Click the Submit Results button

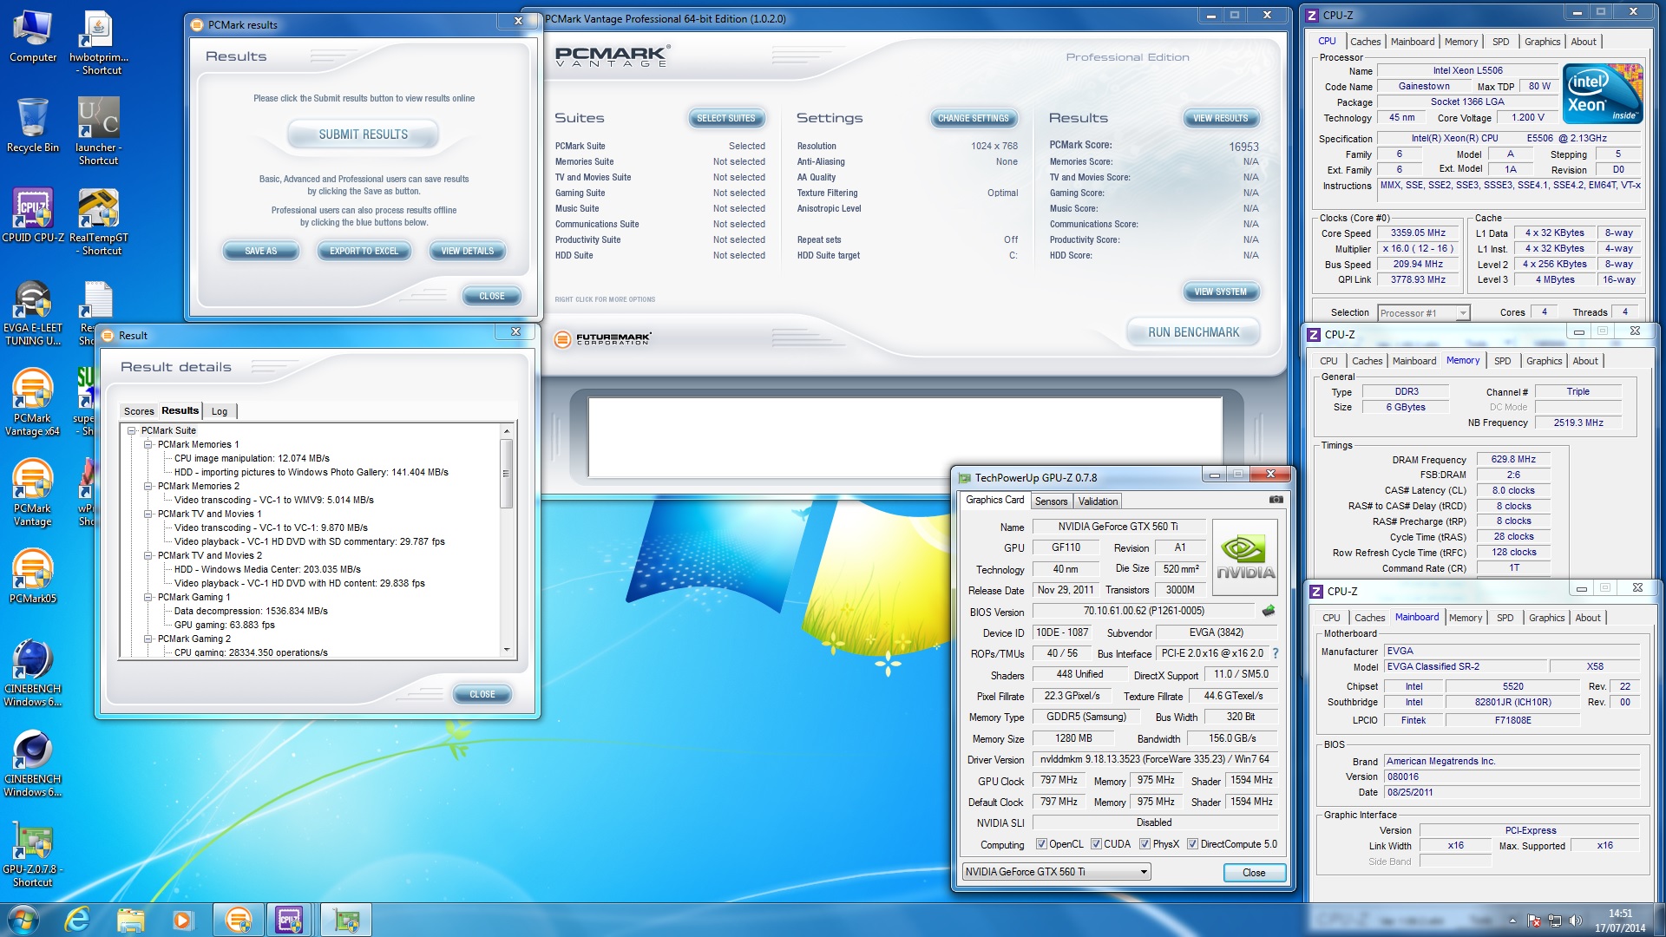click(x=363, y=134)
